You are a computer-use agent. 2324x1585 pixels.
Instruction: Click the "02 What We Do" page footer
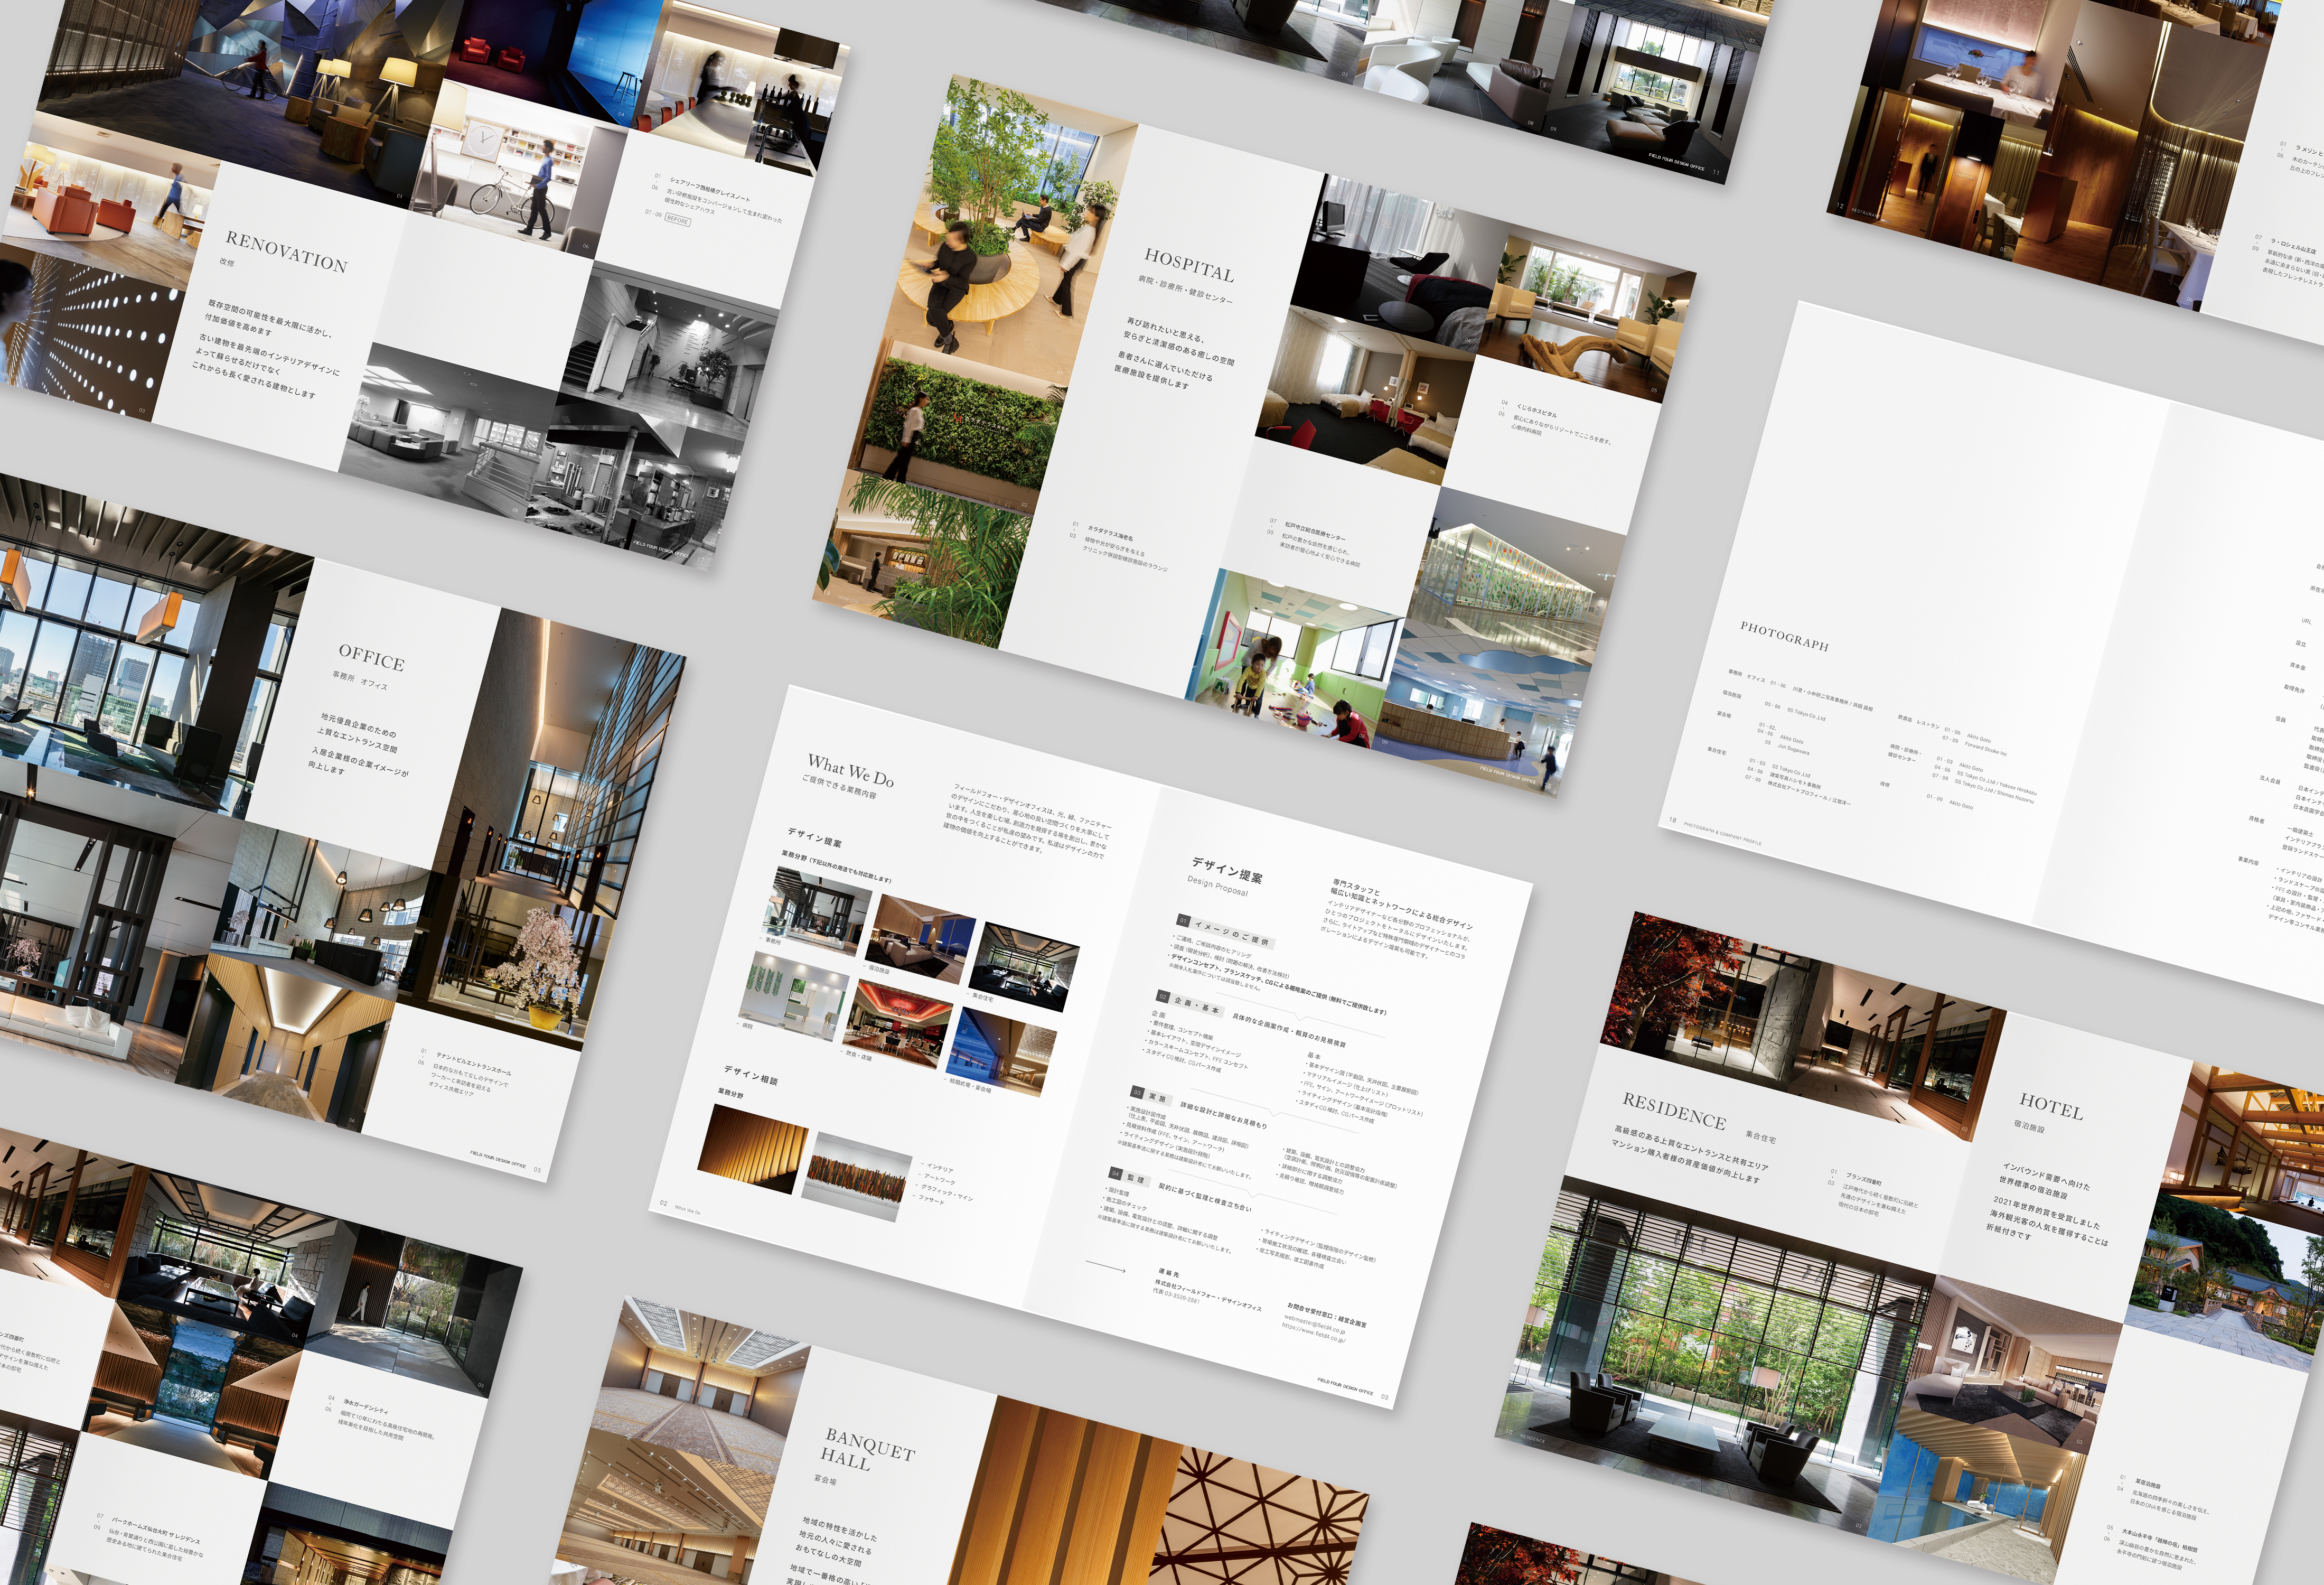point(680,1207)
